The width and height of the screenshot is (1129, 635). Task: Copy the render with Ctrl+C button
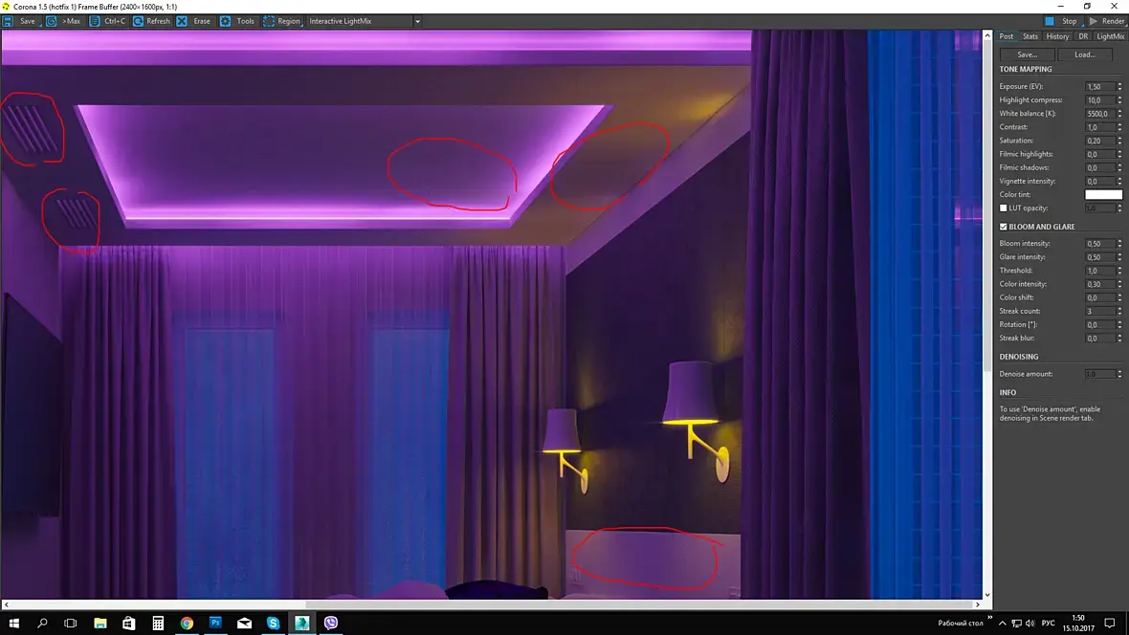108,21
